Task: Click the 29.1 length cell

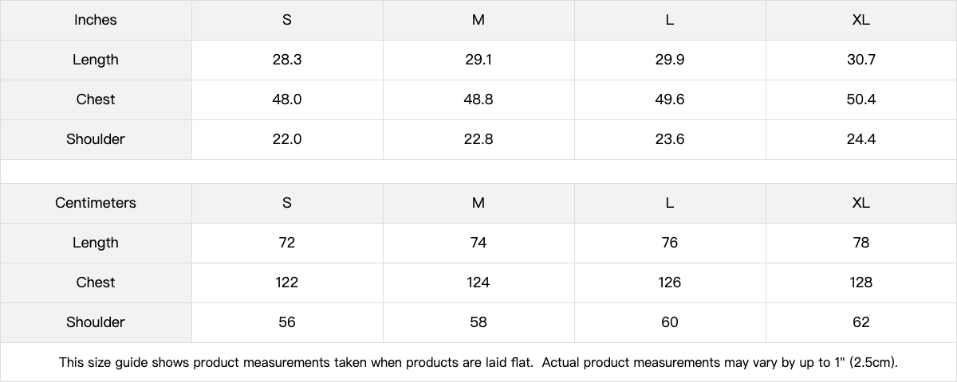Action: [x=478, y=60]
